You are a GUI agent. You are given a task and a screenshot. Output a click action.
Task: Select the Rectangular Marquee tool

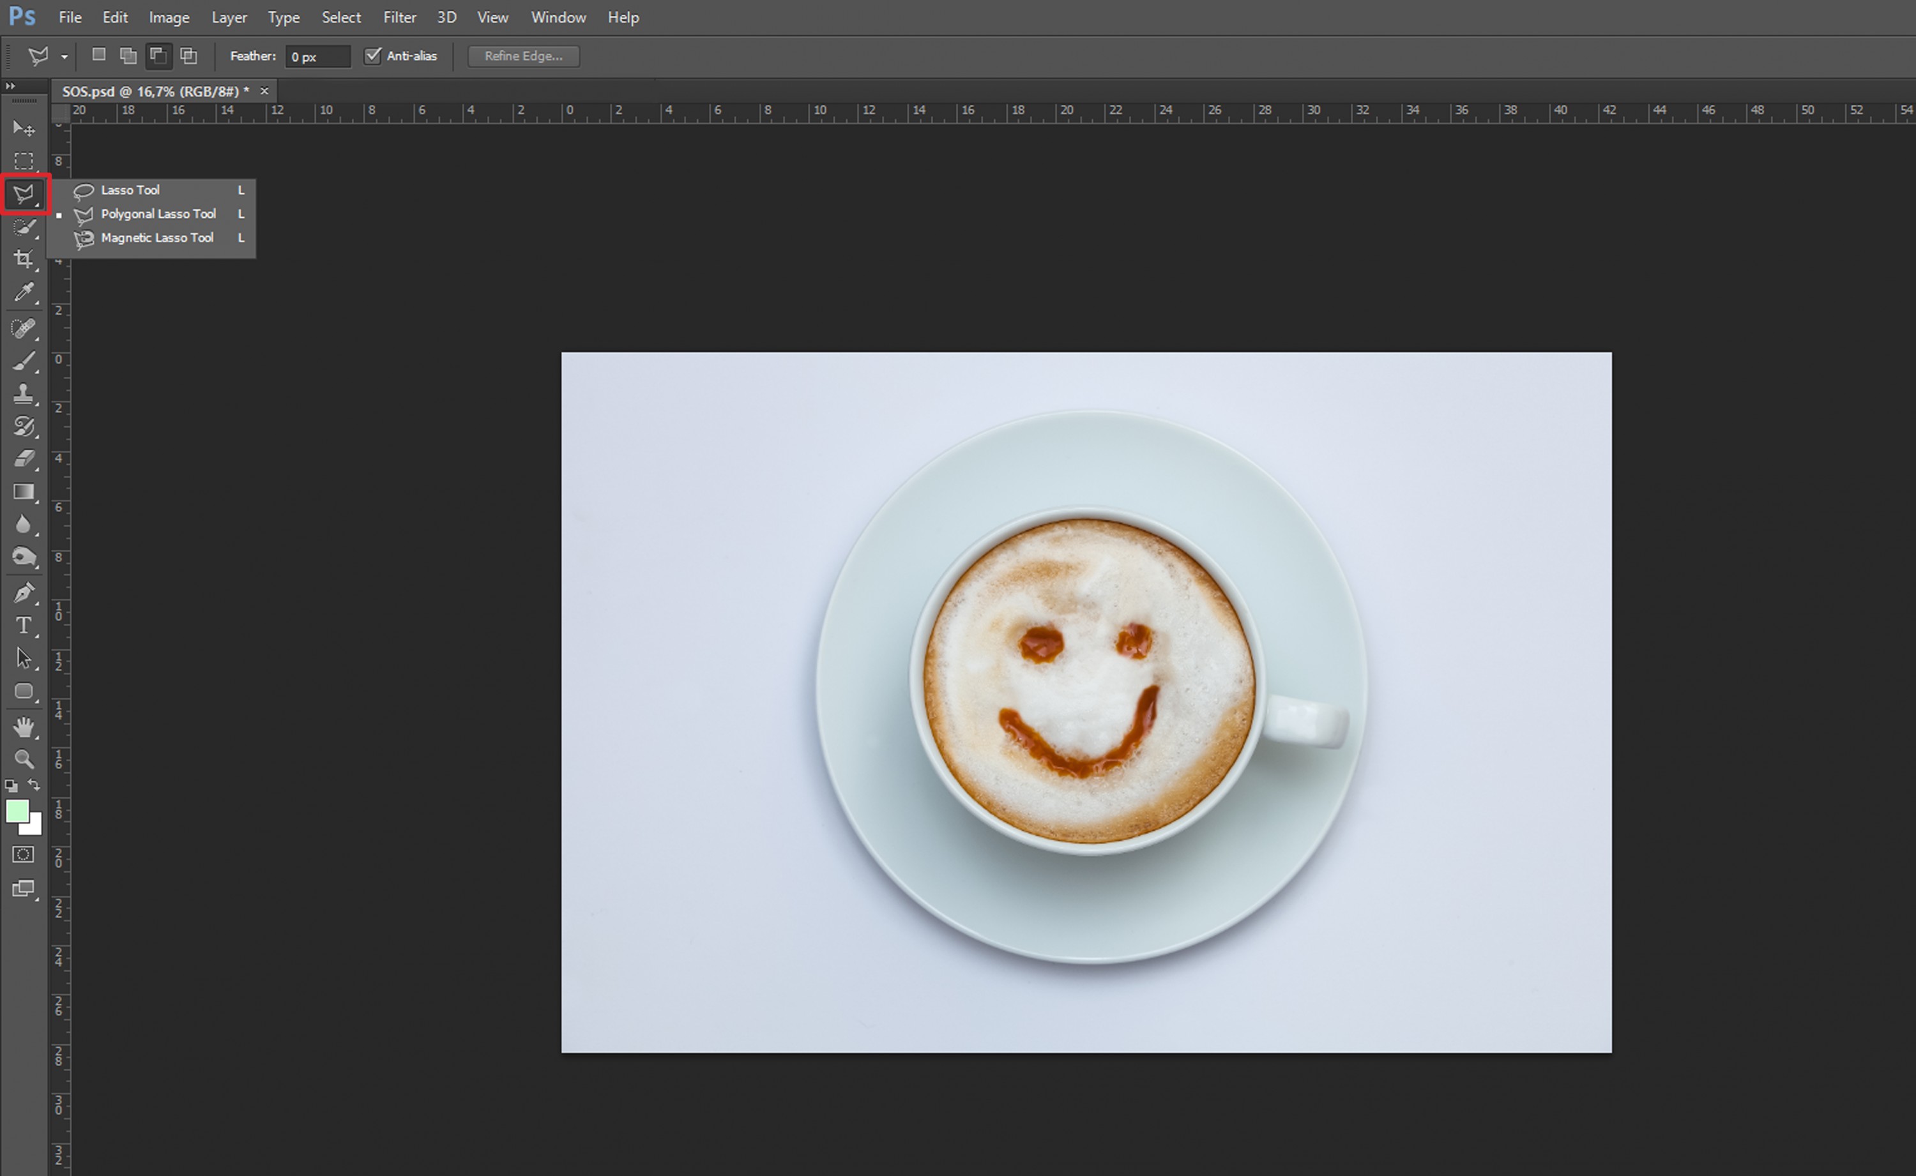point(24,161)
